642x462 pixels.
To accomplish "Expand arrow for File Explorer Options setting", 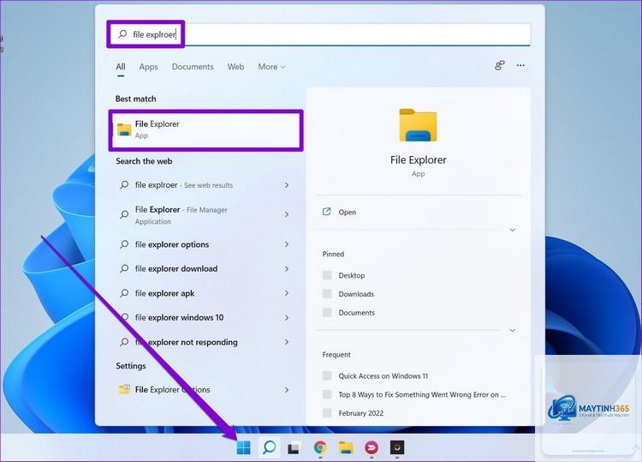I will (x=287, y=390).
